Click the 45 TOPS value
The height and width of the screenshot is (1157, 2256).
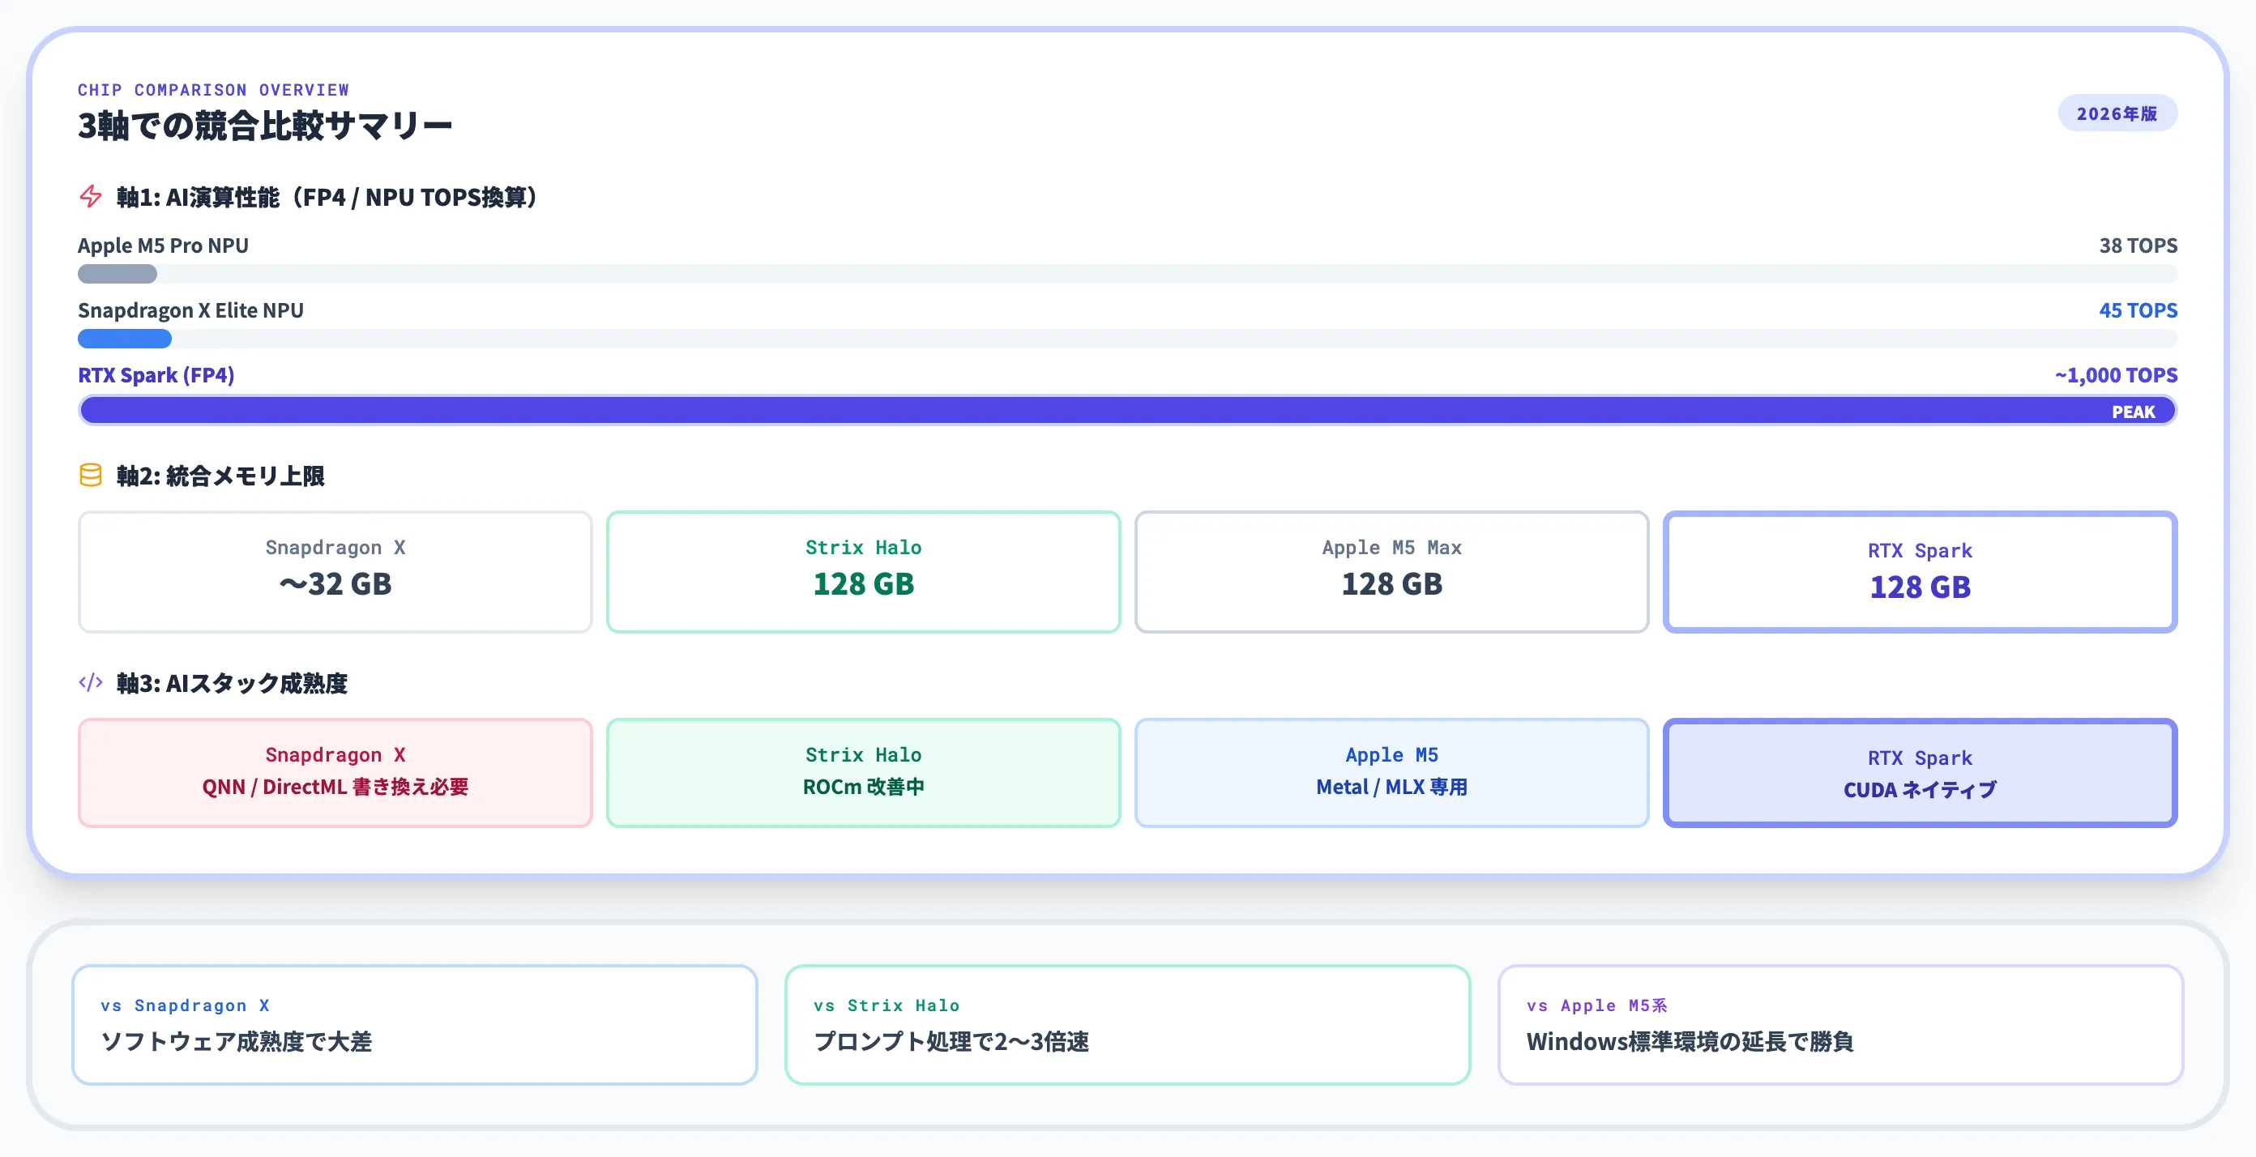(2138, 310)
